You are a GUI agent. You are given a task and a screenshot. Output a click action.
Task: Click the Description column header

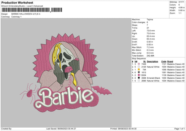point(153,61)
